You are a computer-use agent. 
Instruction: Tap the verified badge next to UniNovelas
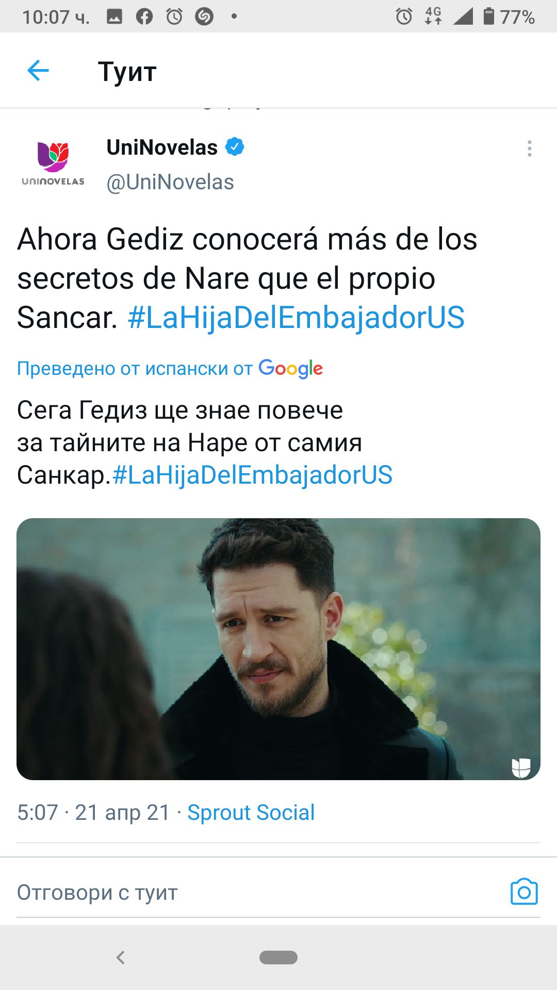click(235, 147)
